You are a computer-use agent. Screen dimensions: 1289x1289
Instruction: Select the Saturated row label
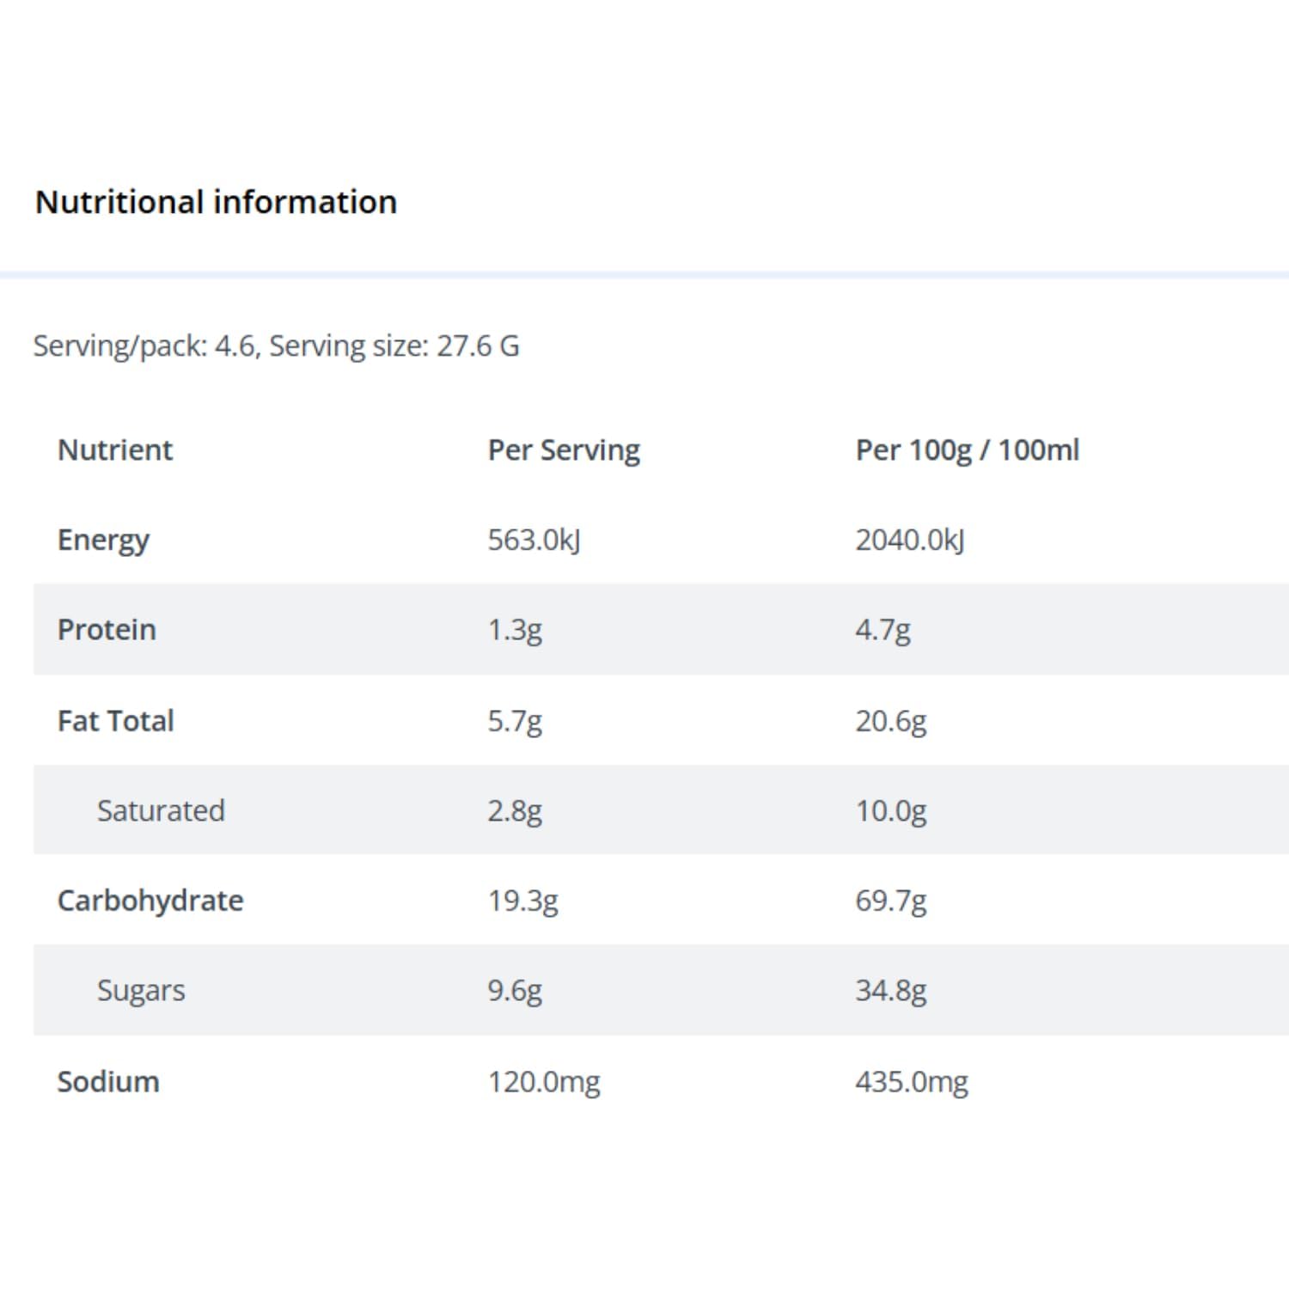coord(161,810)
